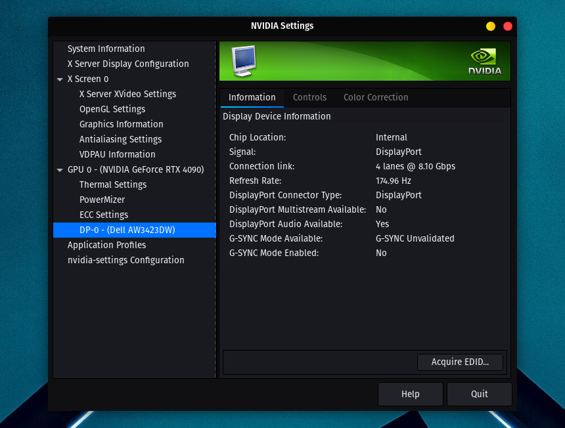This screenshot has height=428, width=565.
Task: View Graphics Information page
Action: [x=121, y=124]
